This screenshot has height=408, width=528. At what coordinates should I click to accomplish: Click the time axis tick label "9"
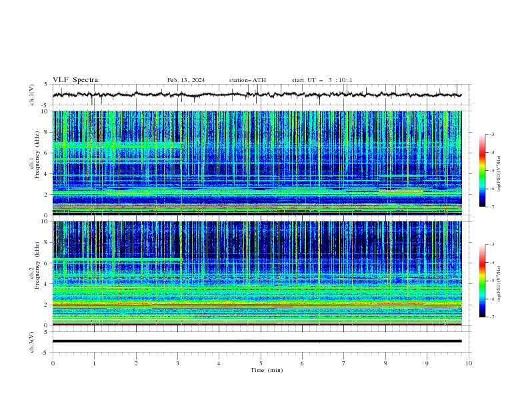[427, 363]
